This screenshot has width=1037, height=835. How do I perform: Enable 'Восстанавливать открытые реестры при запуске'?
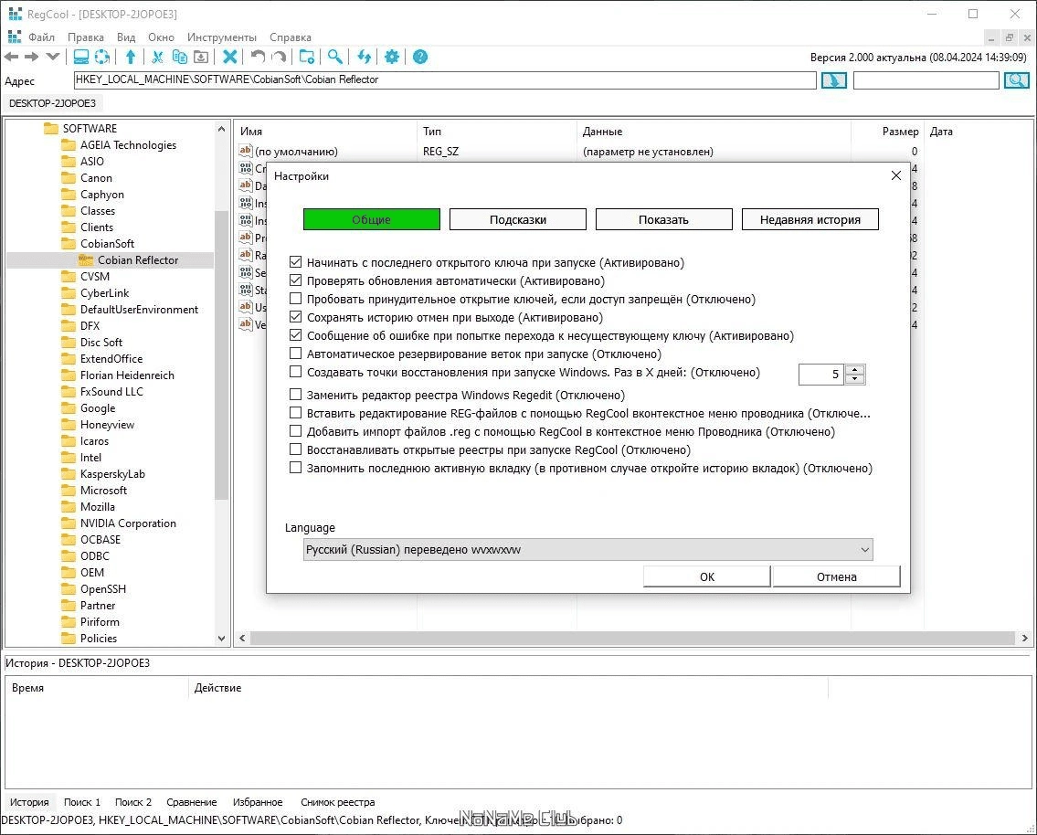(296, 449)
